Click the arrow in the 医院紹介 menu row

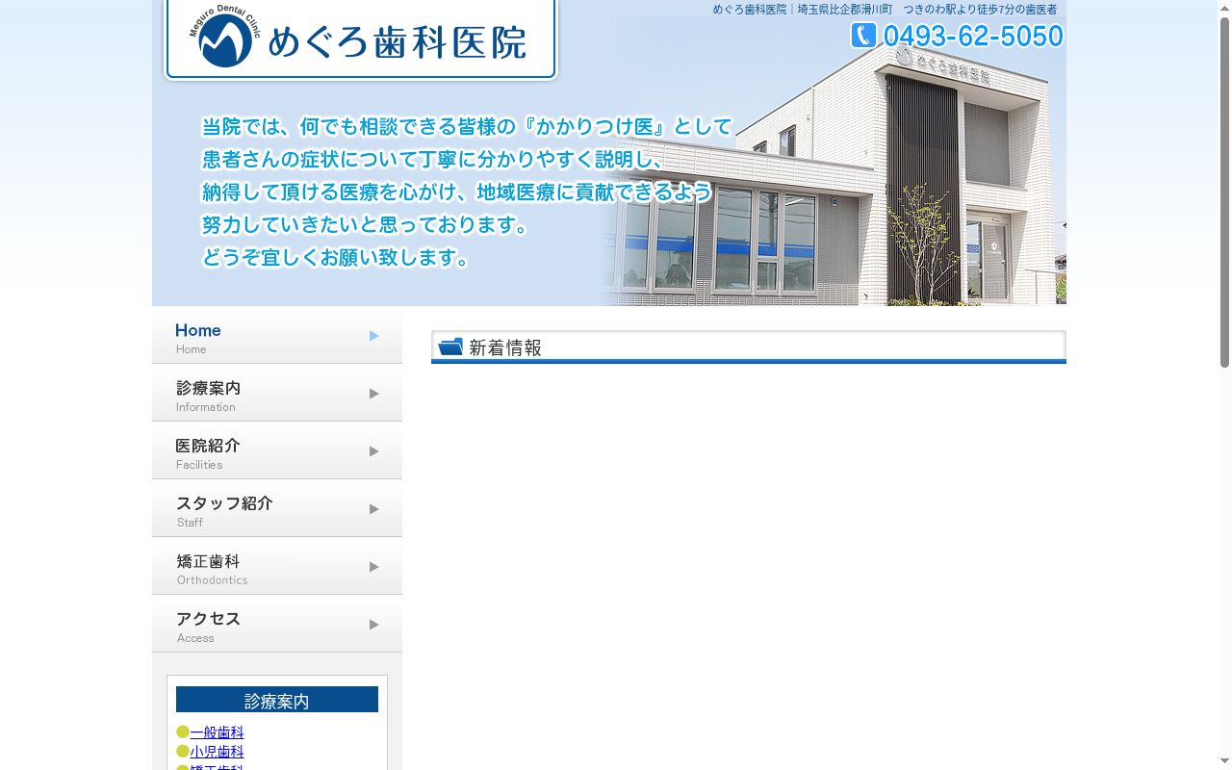[x=374, y=450]
